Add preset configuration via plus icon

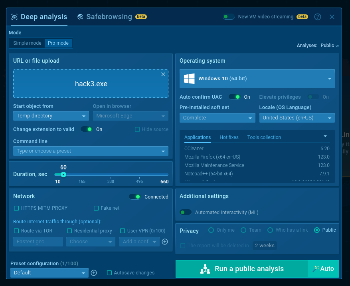click(x=94, y=273)
